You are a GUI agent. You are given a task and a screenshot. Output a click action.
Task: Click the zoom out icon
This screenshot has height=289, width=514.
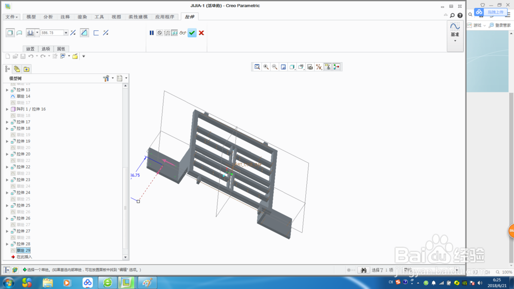pyautogui.click(x=274, y=67)
